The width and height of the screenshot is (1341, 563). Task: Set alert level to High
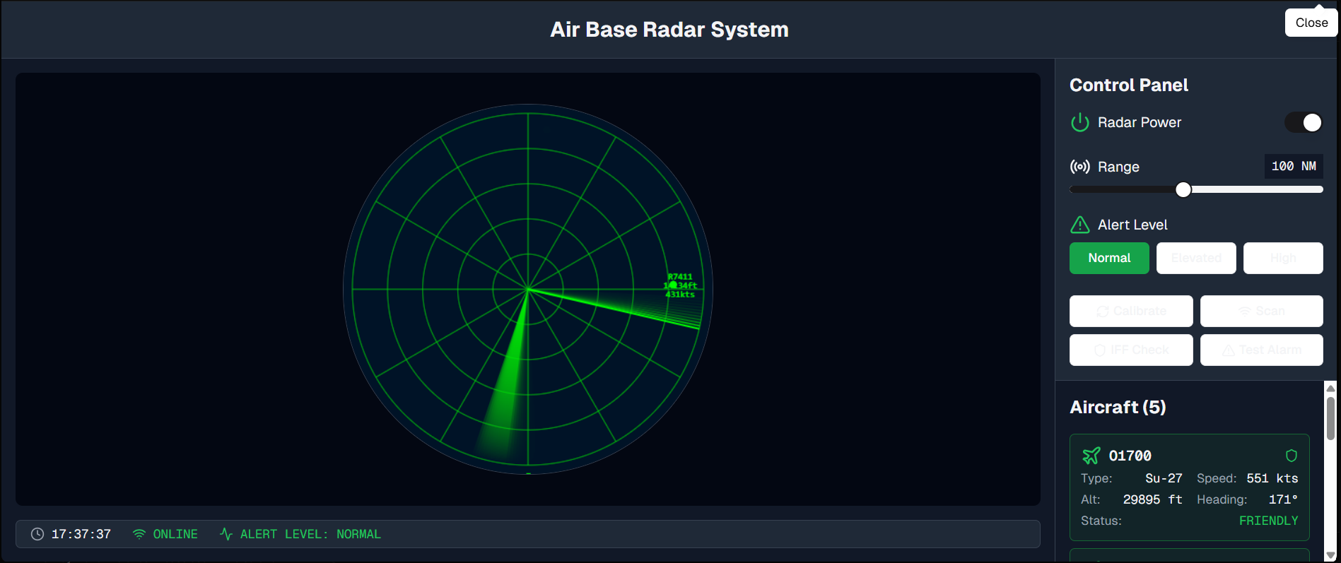(x=1283, y=258)
